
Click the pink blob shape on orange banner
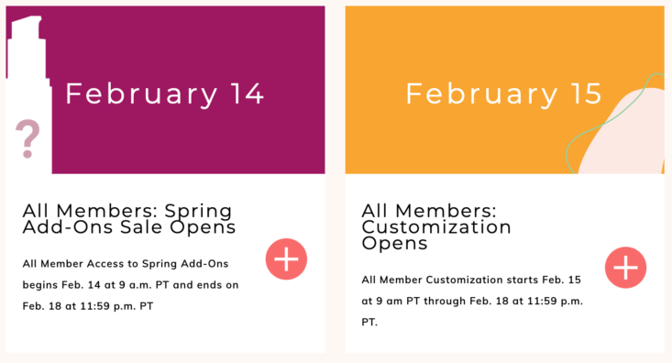point(622,131)
